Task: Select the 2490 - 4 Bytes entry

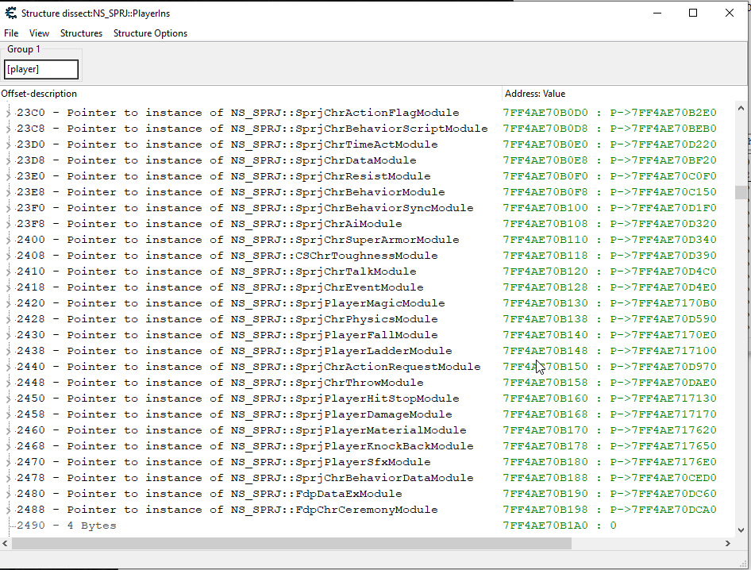Action: pos(67,526)
